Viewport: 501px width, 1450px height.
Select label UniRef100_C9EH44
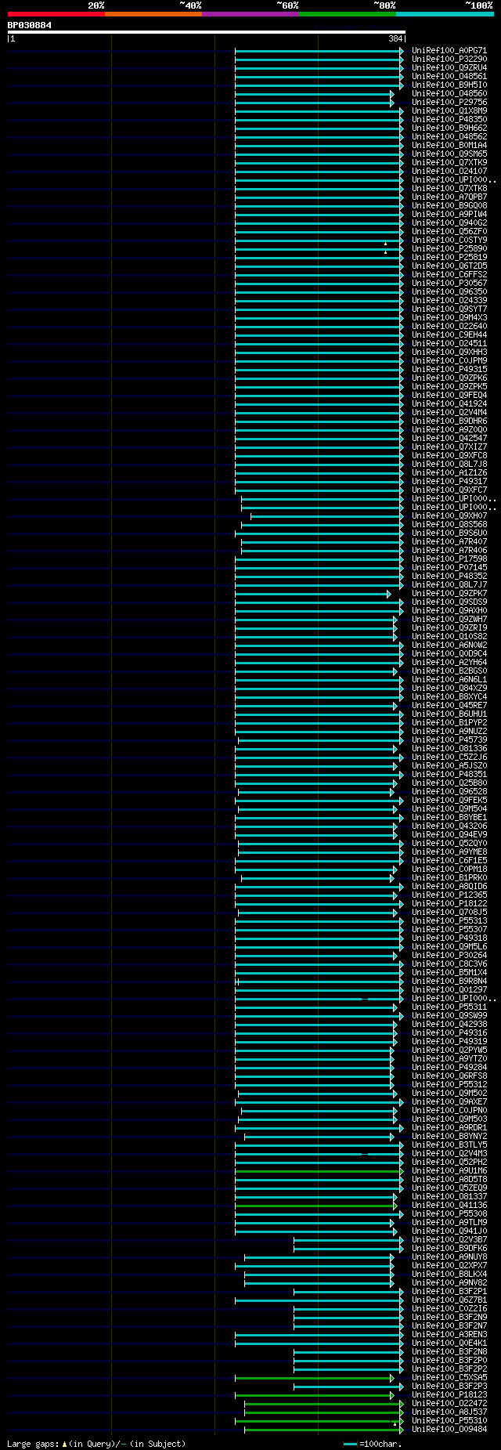449,334
